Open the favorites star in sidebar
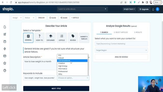This screenshot has height=92, width=163. [5, 63]
